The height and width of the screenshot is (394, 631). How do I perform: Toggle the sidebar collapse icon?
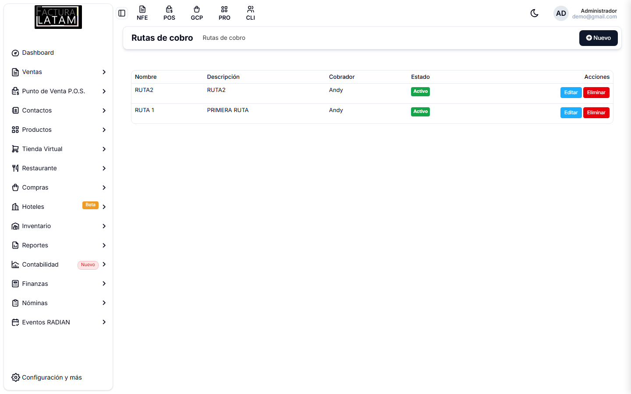(122, 13)
